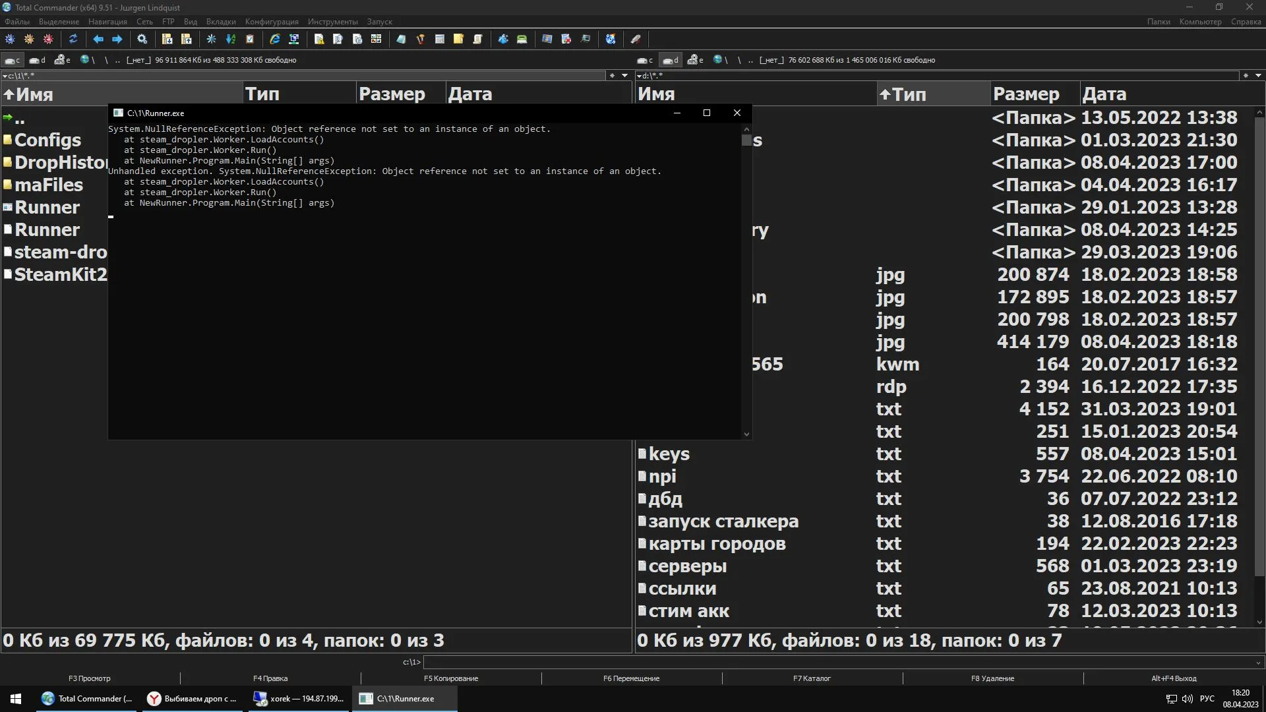This screenshot has height=712, width=1266.
Task: Open the FTP menu
Action: [x=168, y=22]
